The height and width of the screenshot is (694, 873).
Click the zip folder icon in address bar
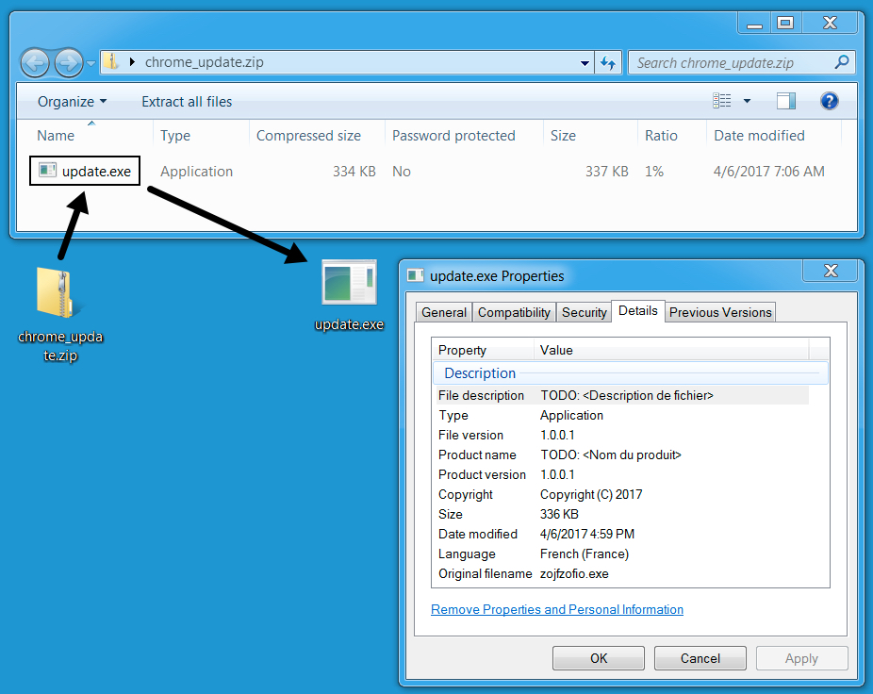(x=111, y=61)
